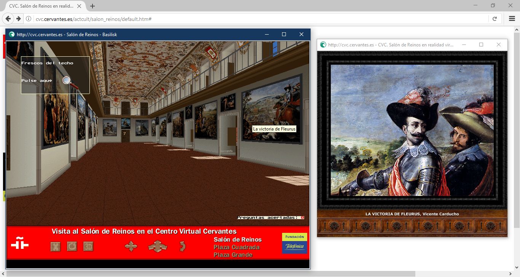Maximize the painting popup window

click(481, 45)
